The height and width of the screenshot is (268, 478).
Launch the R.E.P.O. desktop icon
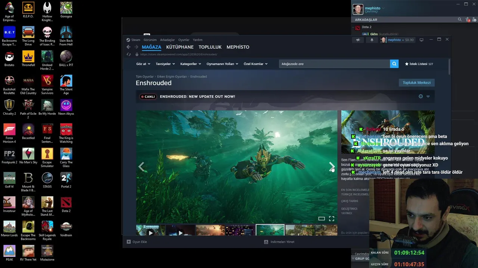click(28, 10)
